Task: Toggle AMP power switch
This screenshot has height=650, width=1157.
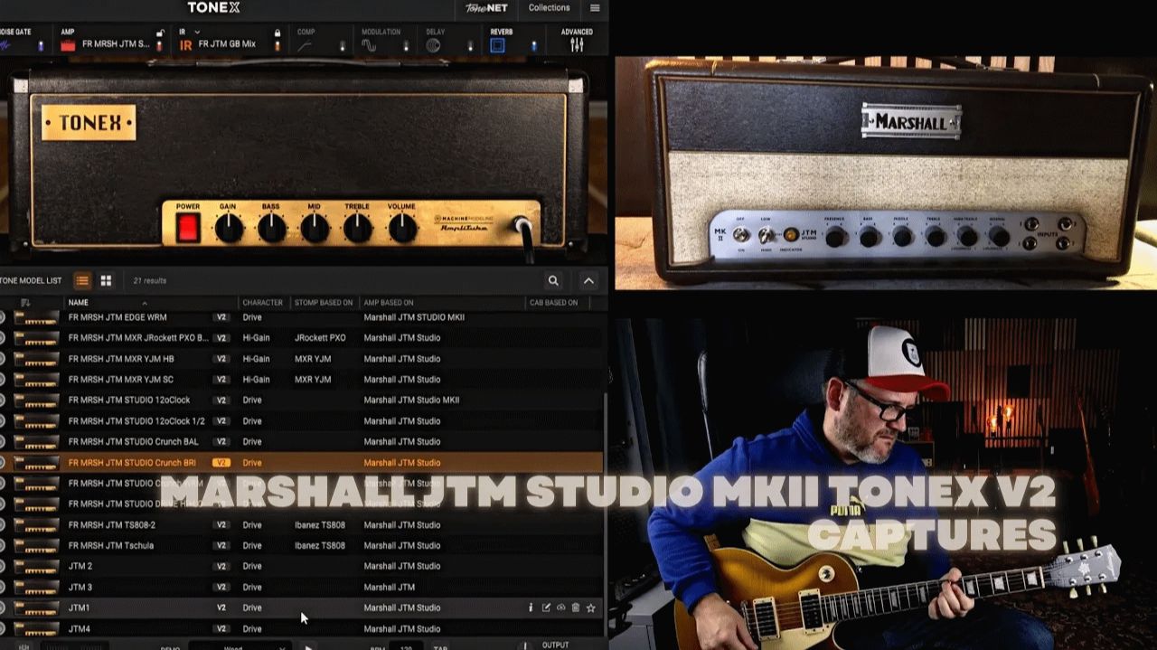Action: pos(160,45)
